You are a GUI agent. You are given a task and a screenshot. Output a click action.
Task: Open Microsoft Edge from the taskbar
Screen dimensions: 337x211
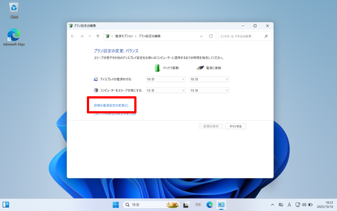point(210,205)
